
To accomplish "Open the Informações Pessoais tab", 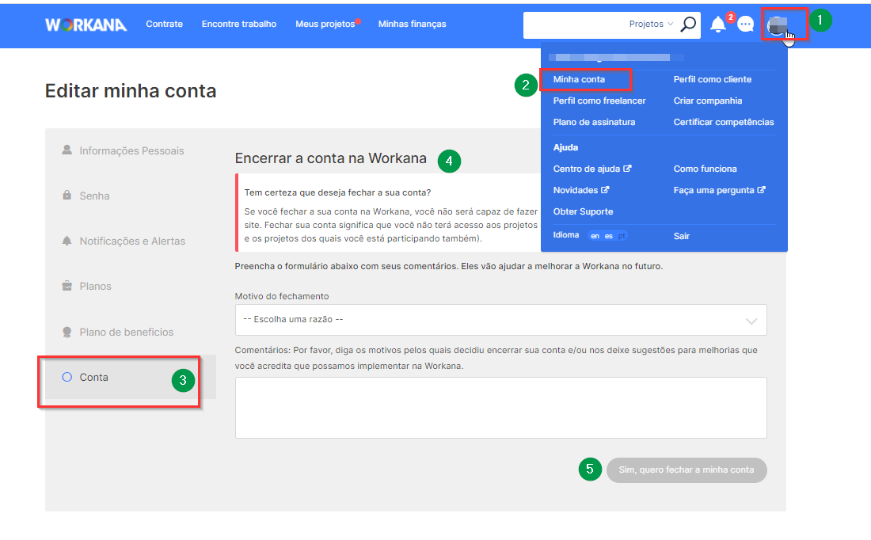I will click(x=130, y=150).
